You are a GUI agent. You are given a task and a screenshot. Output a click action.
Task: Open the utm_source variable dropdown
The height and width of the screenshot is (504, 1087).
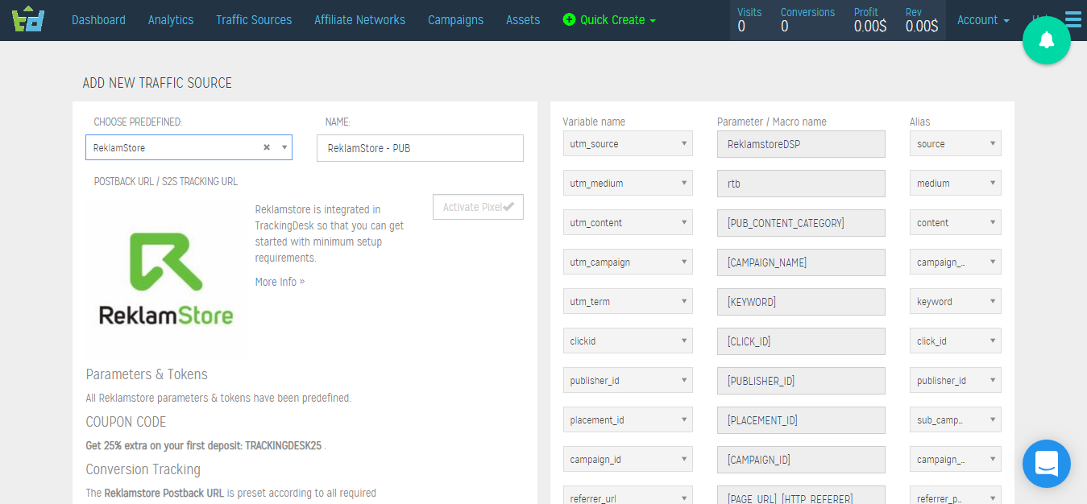(x=628, y=143)
